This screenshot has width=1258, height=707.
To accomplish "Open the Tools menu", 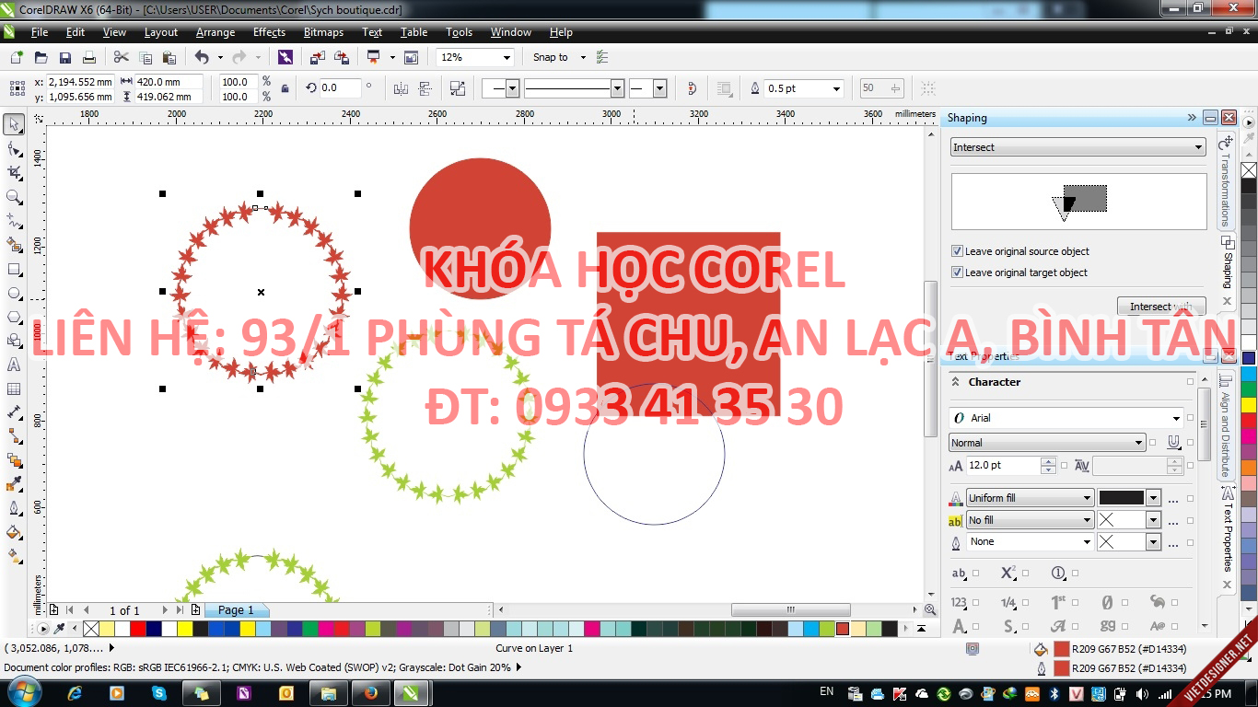I will 459,32.
